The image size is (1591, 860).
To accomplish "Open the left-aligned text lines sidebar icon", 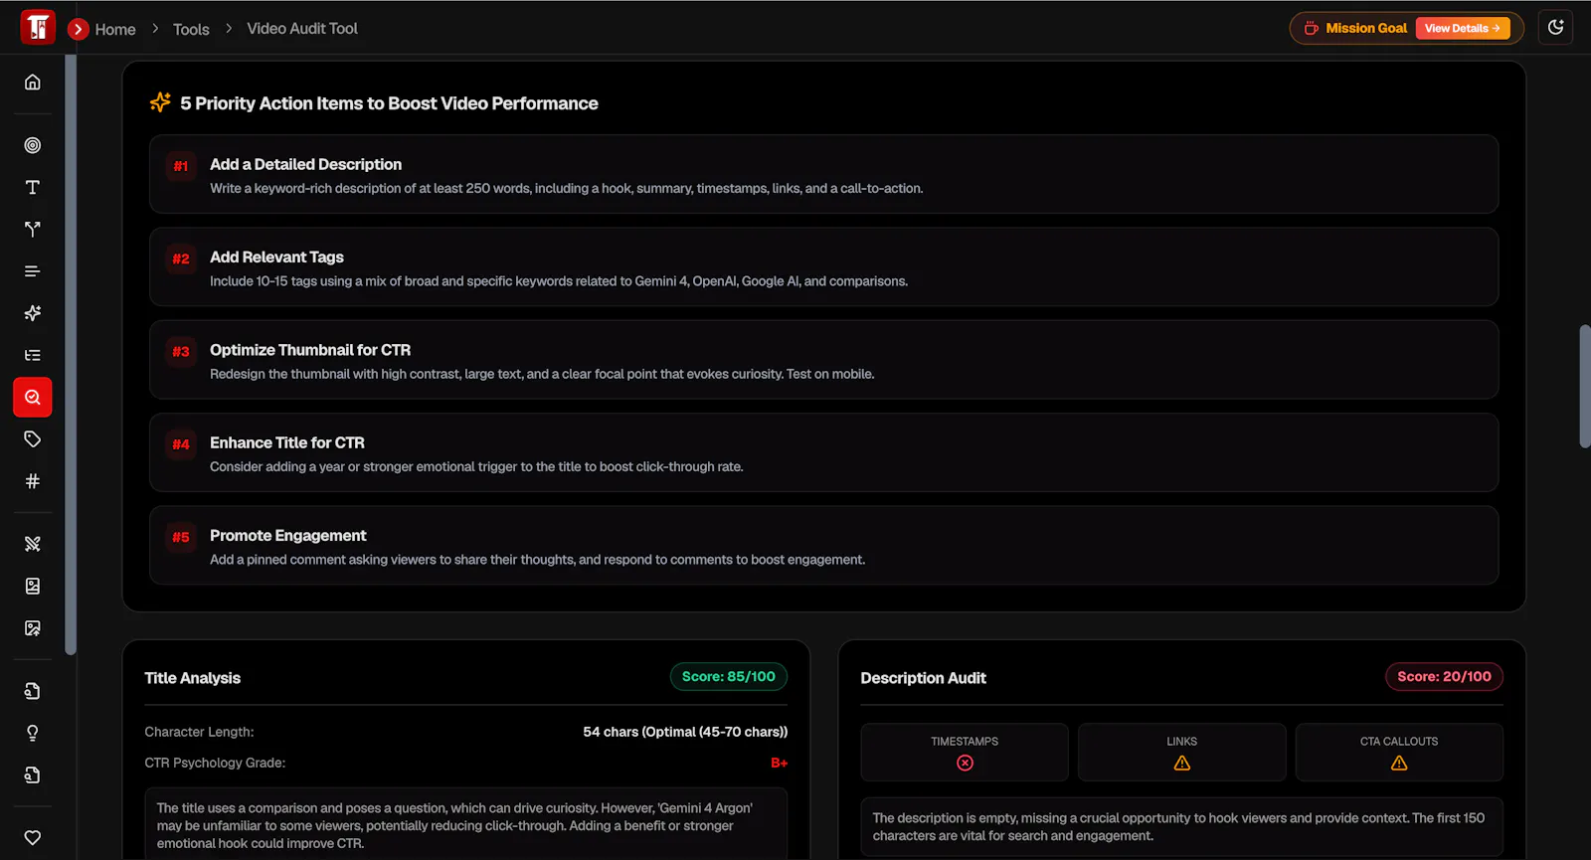I will 33,271.
